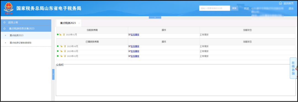The width and height of the screenshot is (298, 102).
Task: Click the document icon beside 2023年02月
Action: pos(65,56)
